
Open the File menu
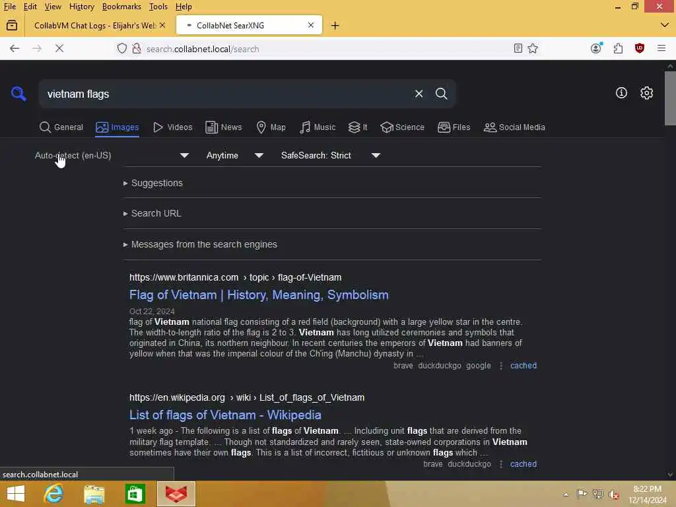(x=9, y=7)
